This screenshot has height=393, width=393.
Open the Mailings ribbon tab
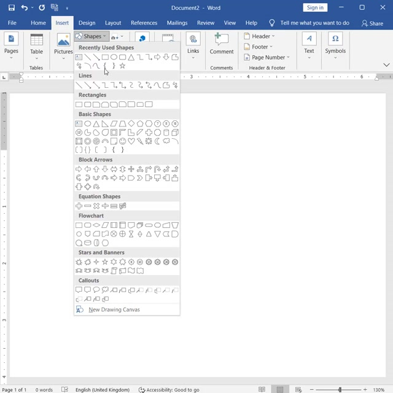click(177, 23)
